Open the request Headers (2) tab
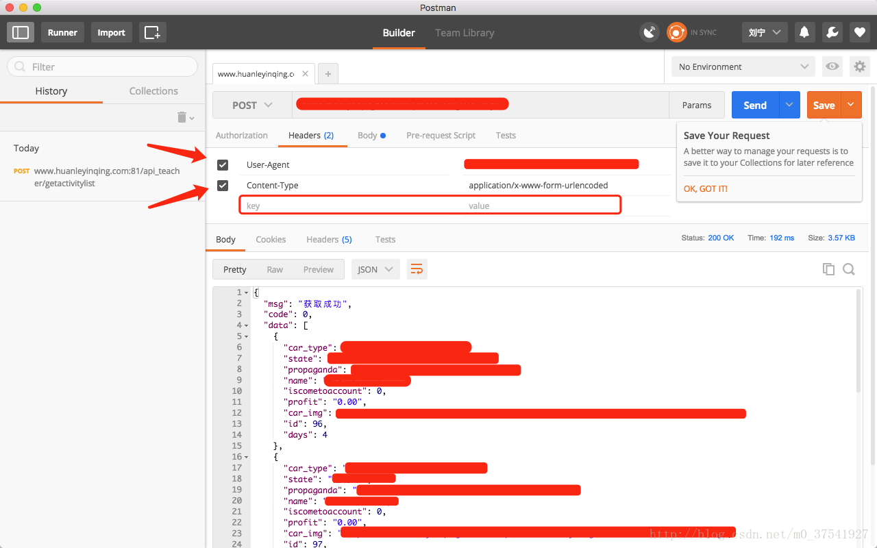Image resolution: width=877 pixels, height=548 pixels. click(311, 135)
